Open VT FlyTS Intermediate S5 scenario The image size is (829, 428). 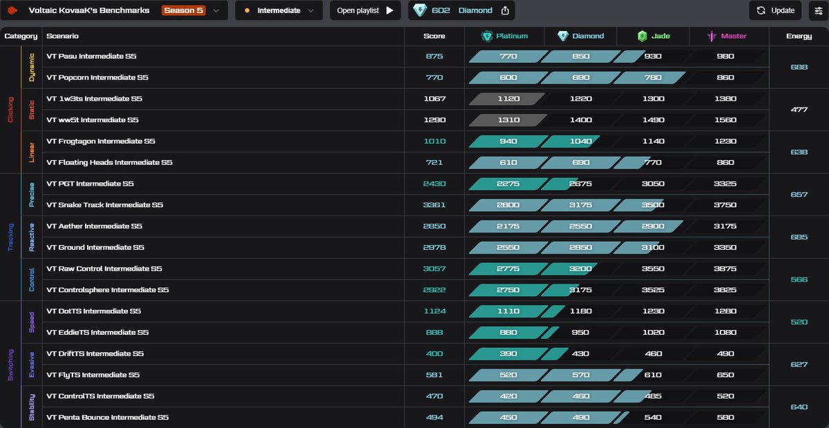point(93,375)
